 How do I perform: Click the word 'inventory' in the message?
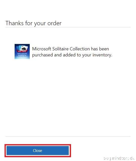click(x=102, y=55)
